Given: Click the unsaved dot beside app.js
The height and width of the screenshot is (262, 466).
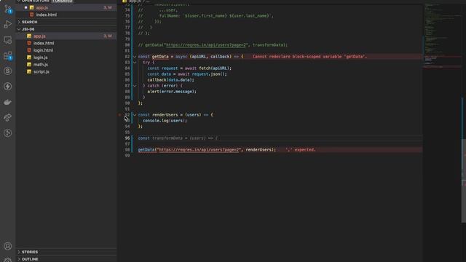Looking at the screenshot, I should [x=26, y=7].
